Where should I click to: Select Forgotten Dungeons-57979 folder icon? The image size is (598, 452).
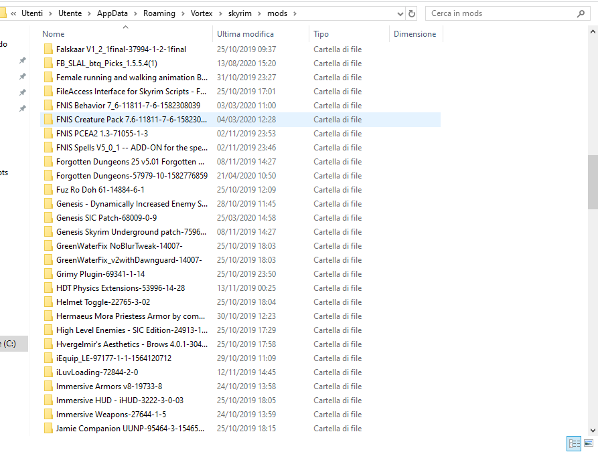tap(48, 176)
